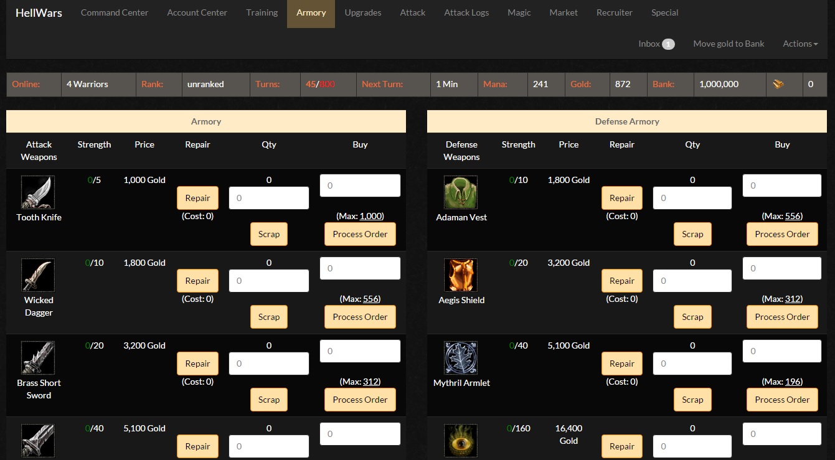The image size is (835, 460).
Task: Scrap Brass Short Sword weapons
Action: pos(269,400)
